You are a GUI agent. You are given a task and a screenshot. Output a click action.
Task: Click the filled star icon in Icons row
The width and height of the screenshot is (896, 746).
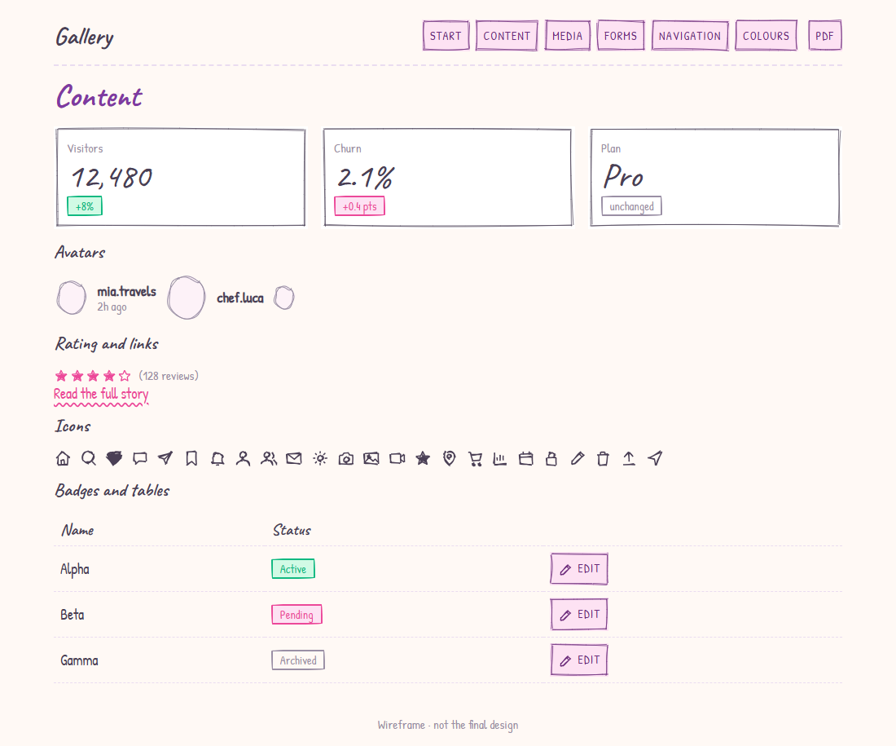coord(423,458)
